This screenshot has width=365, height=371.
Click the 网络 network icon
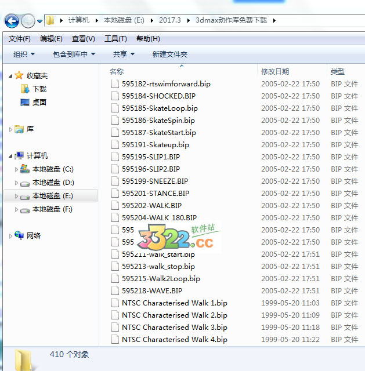click(19, 235)
